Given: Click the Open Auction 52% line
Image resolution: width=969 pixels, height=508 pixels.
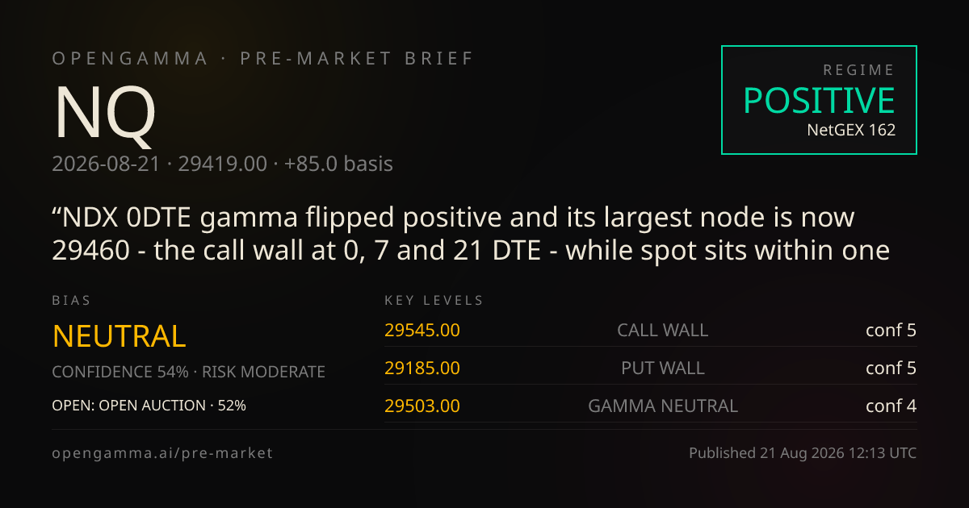Looking at the screenshot, I should (x=149, y=406).
